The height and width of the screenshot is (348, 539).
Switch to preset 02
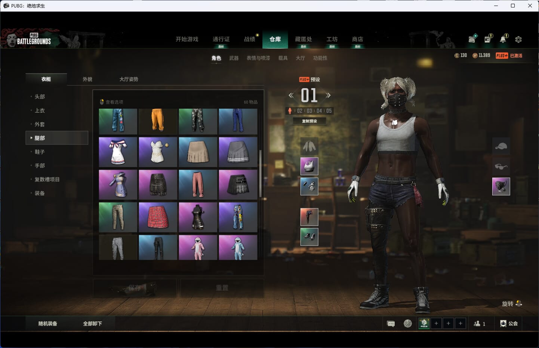(x=300, y=111)
